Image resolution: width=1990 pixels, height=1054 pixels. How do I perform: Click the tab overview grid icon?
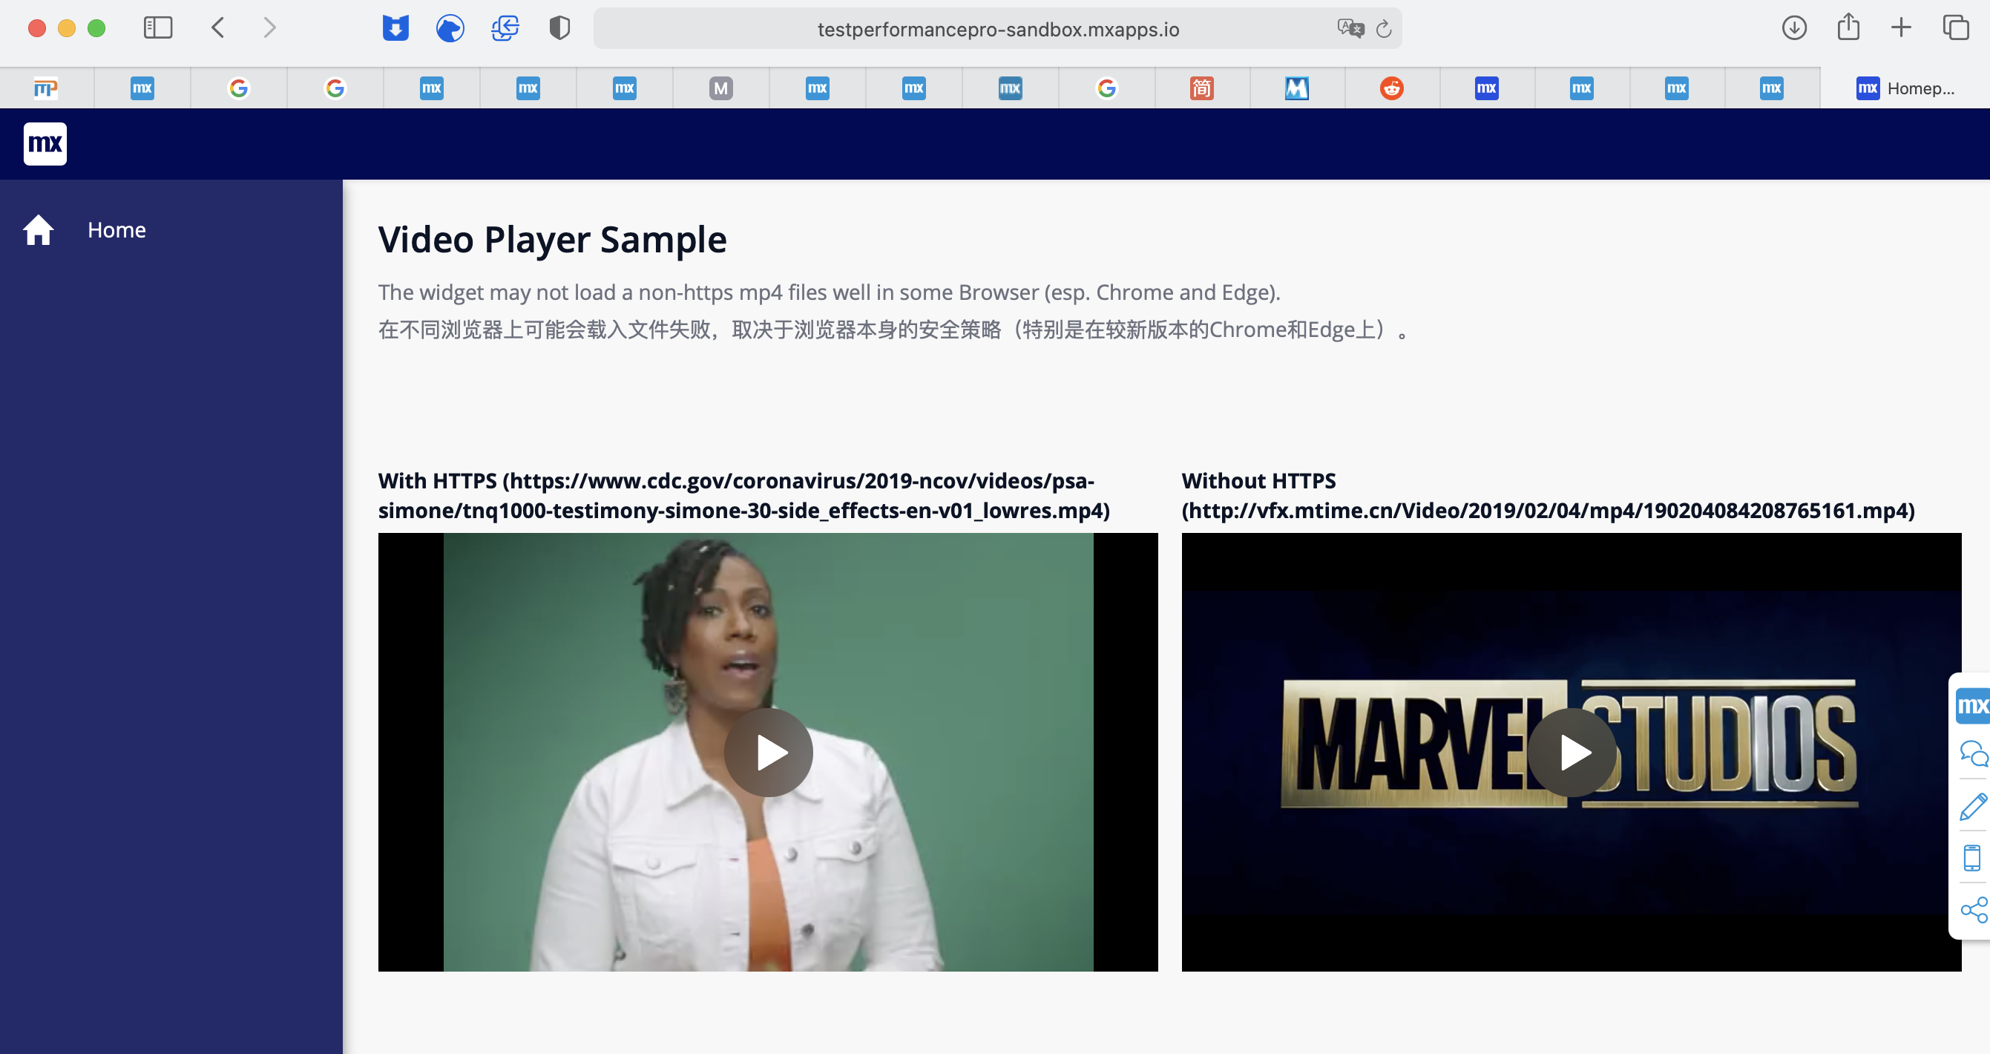coord(1955,27)
